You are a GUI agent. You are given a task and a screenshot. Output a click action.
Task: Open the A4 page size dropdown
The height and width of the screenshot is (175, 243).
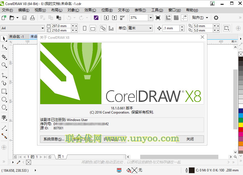tap(42, 28)
